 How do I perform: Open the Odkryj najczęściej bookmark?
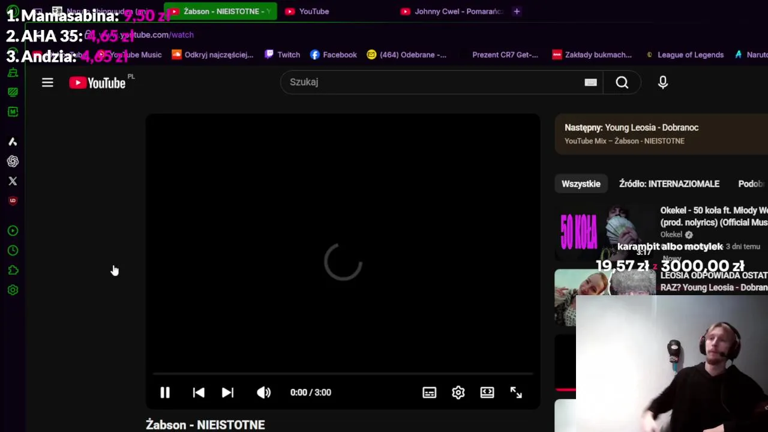212,55
